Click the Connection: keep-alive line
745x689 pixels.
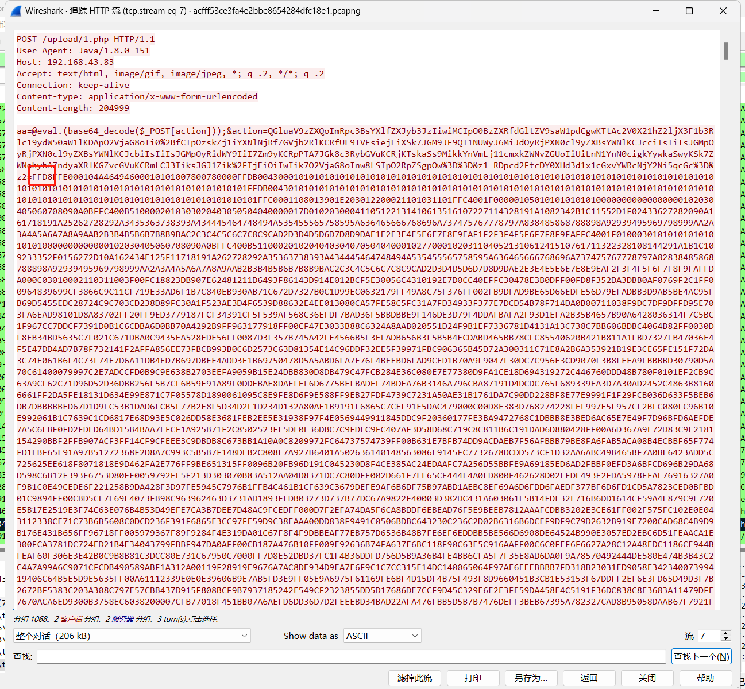[73, 85]
